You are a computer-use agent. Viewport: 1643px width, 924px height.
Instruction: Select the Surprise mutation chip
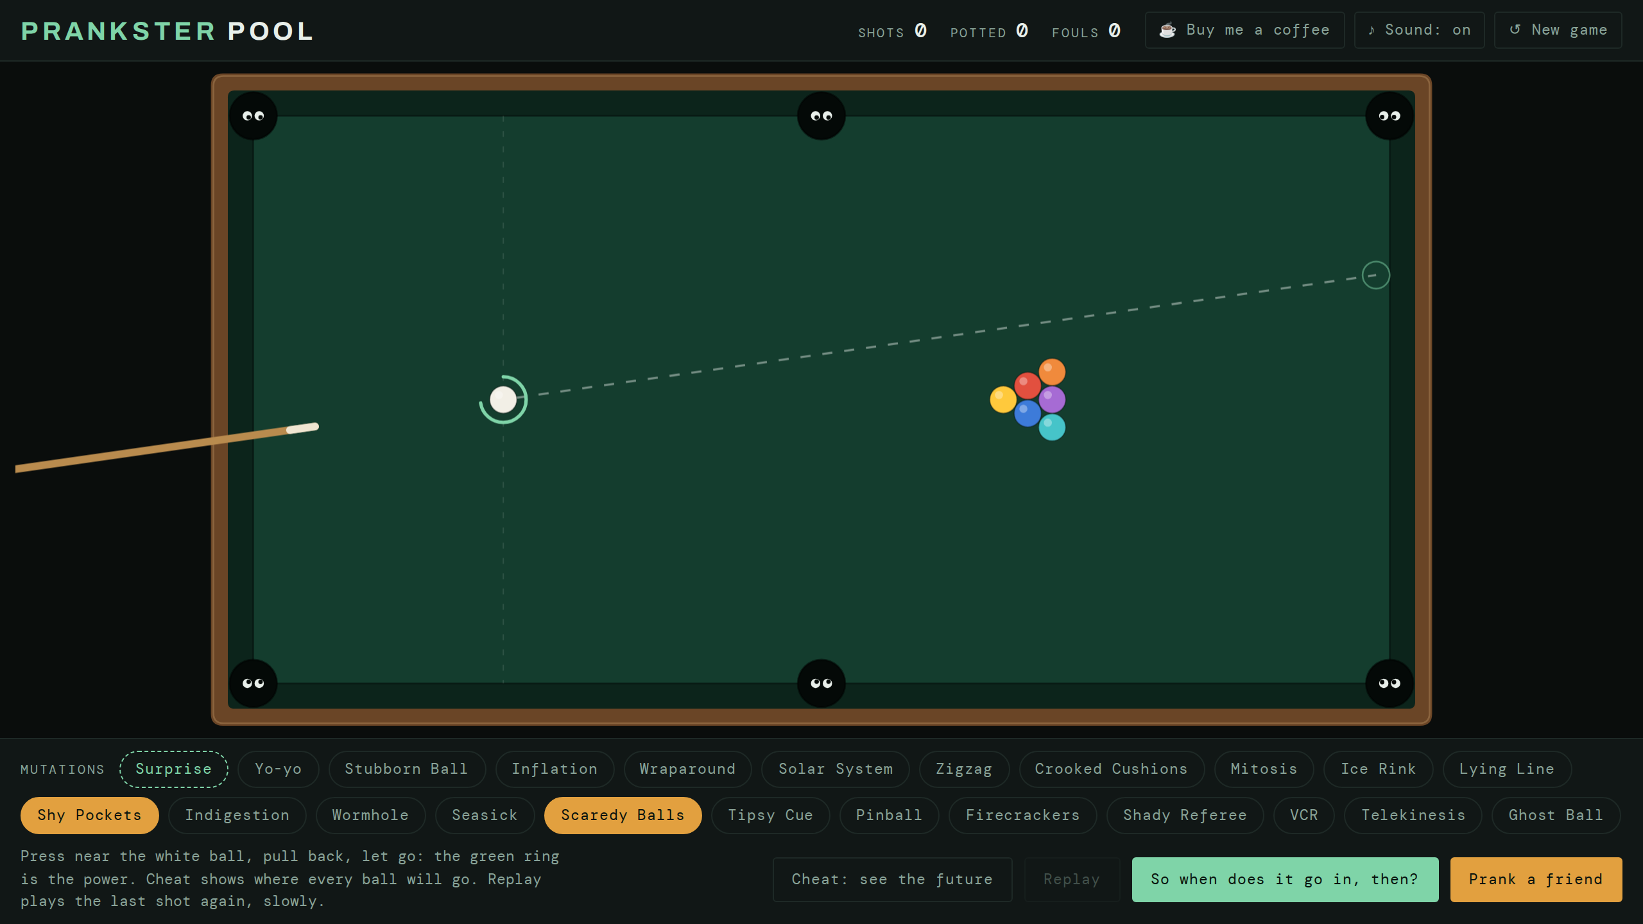[x=174, y=769]
